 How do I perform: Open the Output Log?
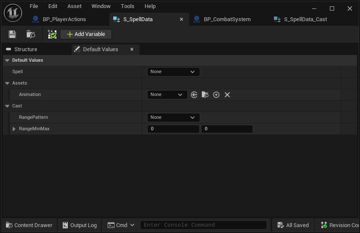(x=80, y=225)
